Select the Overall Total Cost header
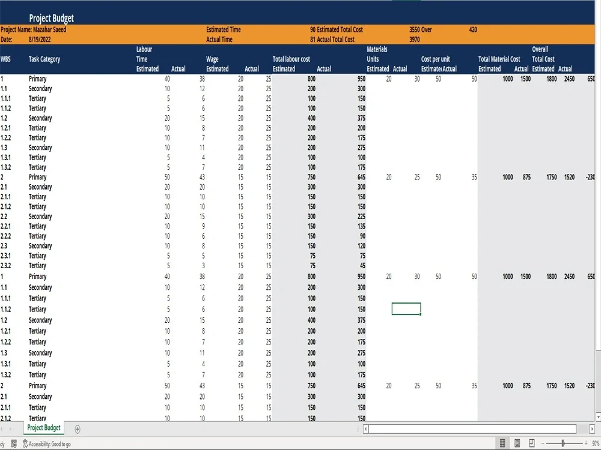601x450 pixels. click(542, 59)
